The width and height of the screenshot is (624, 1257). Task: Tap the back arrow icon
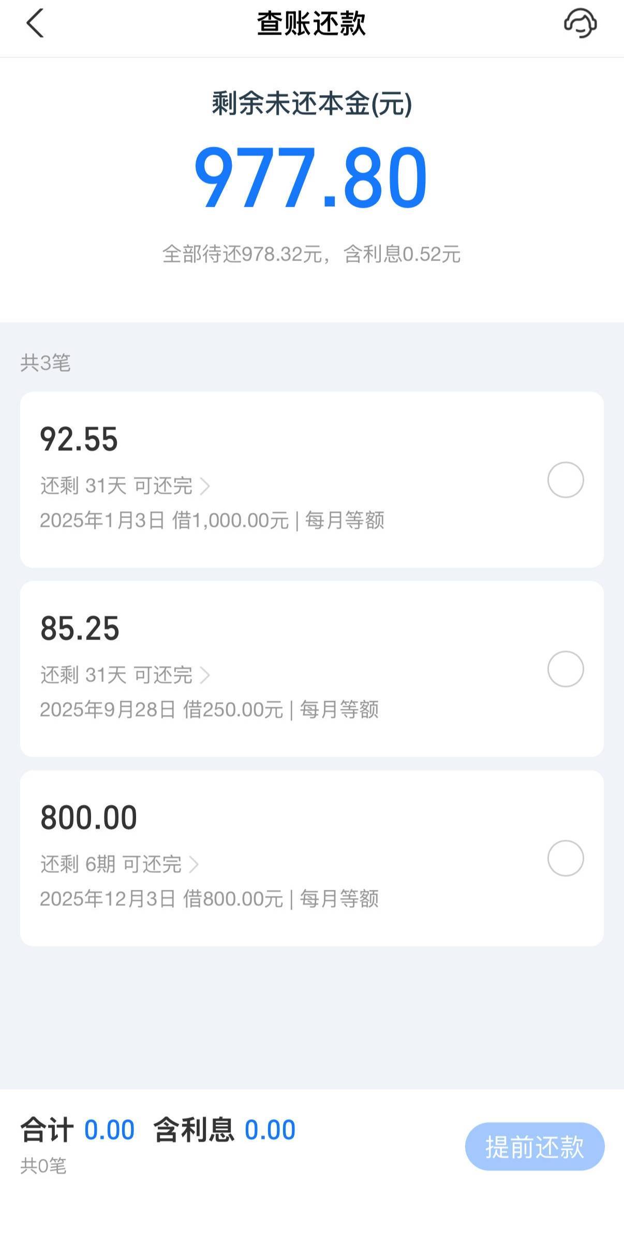click(35, 24)
